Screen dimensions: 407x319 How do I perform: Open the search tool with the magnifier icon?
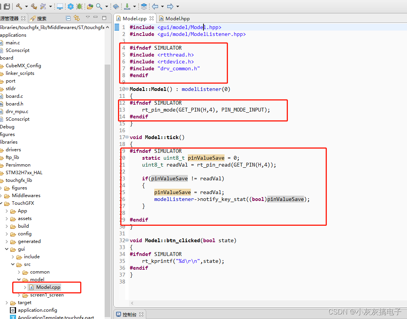[99, 6]
